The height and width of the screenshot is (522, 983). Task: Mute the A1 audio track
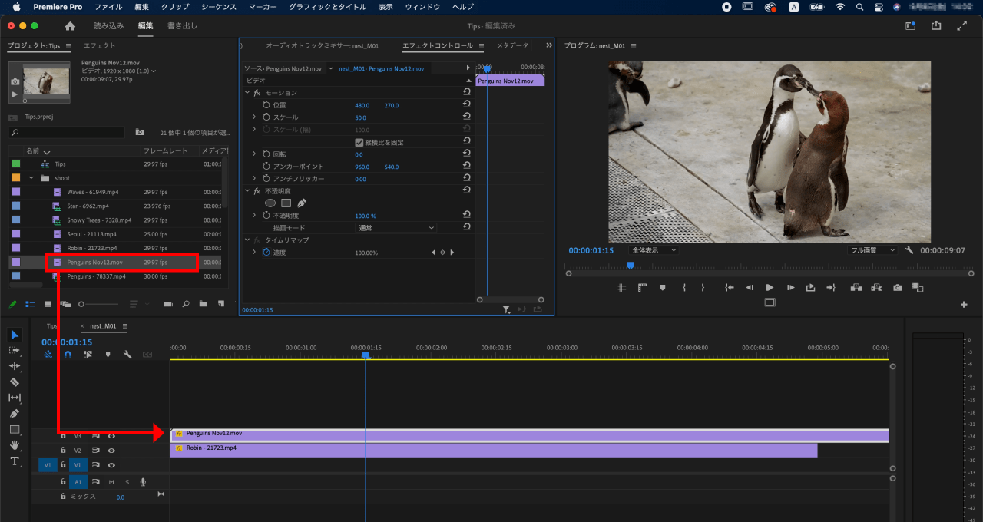[x=111, y=482]
